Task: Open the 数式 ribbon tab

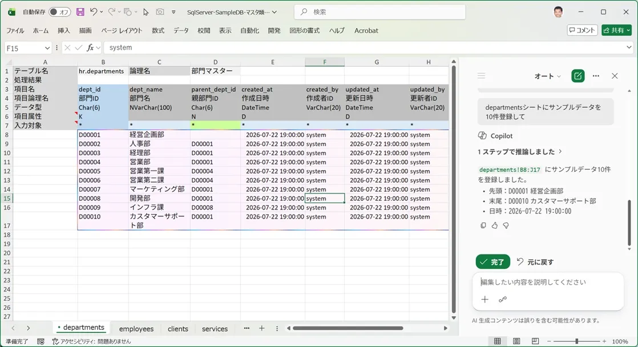Action: (158, 30)
